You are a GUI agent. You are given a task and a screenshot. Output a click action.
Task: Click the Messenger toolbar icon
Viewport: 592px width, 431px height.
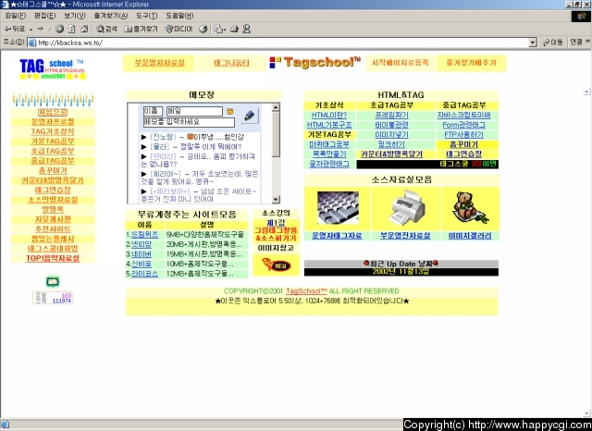[x=247, y=29]
